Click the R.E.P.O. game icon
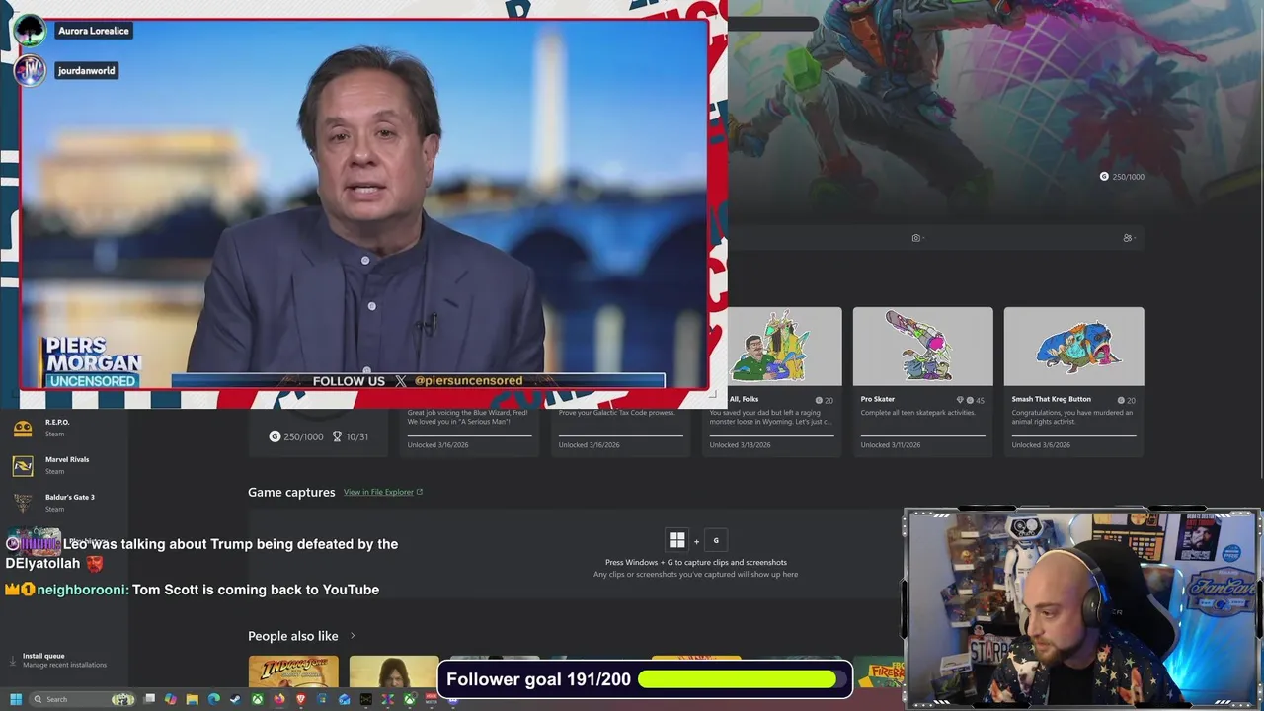 (x=23, y=428)
